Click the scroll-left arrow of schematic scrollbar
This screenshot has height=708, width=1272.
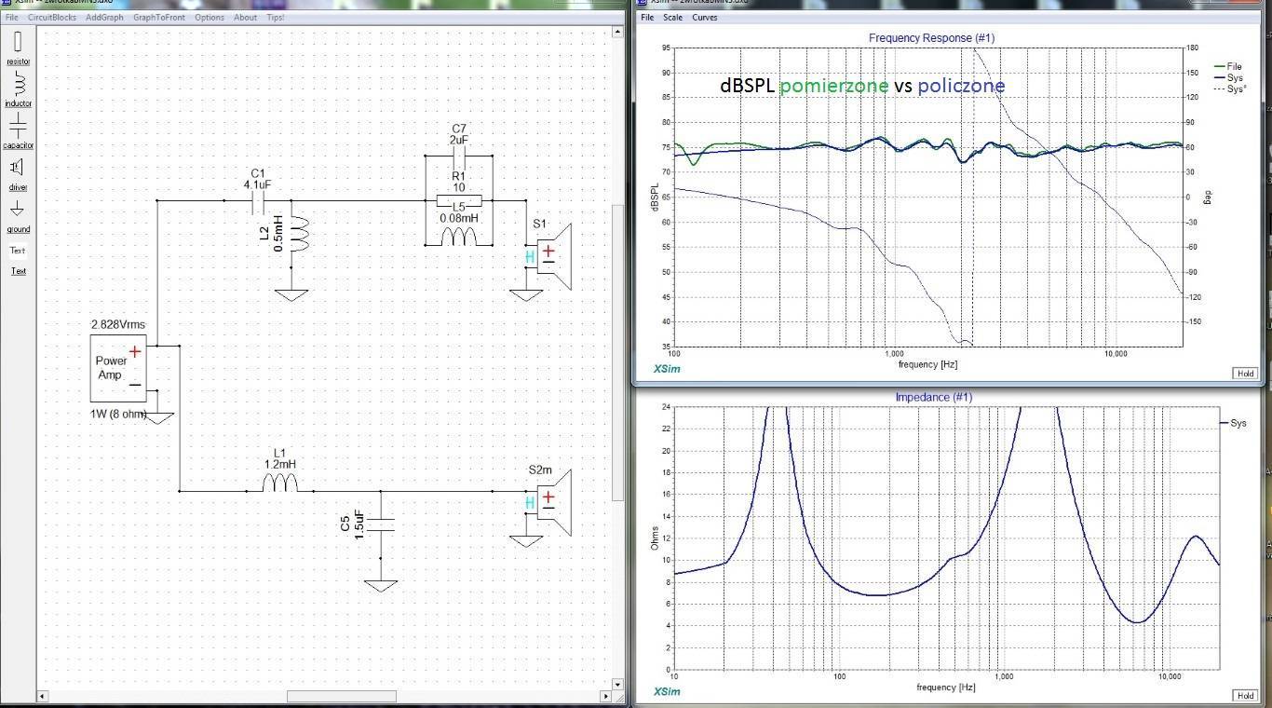click(x=42, y=697)
